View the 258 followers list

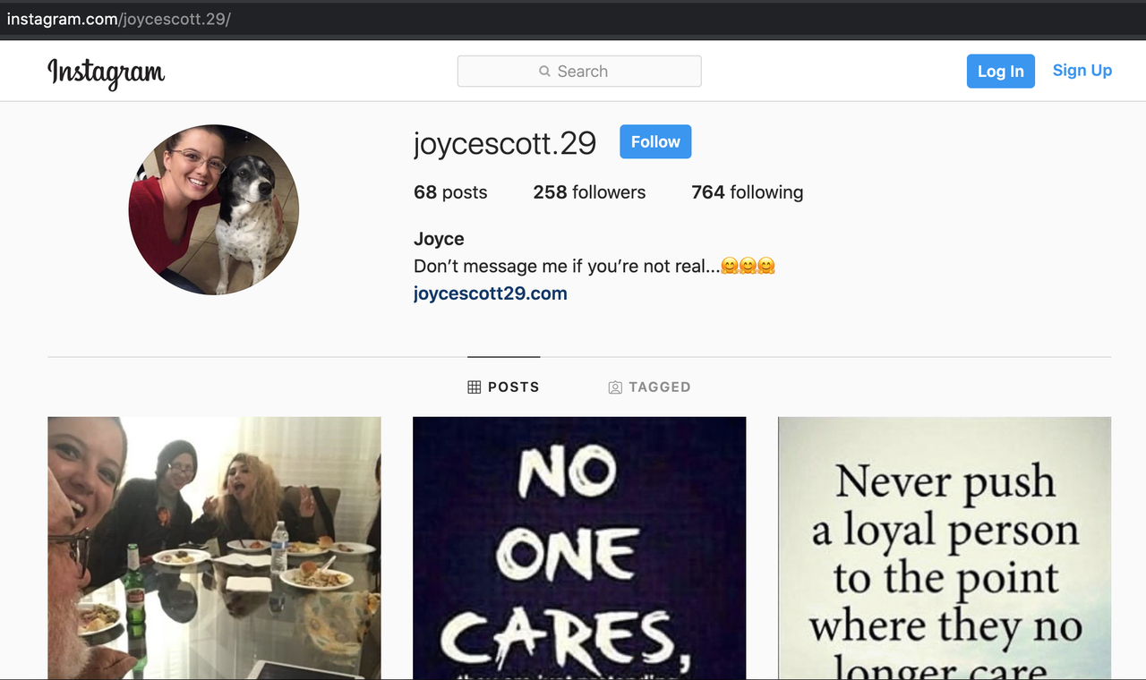point(589,192)
